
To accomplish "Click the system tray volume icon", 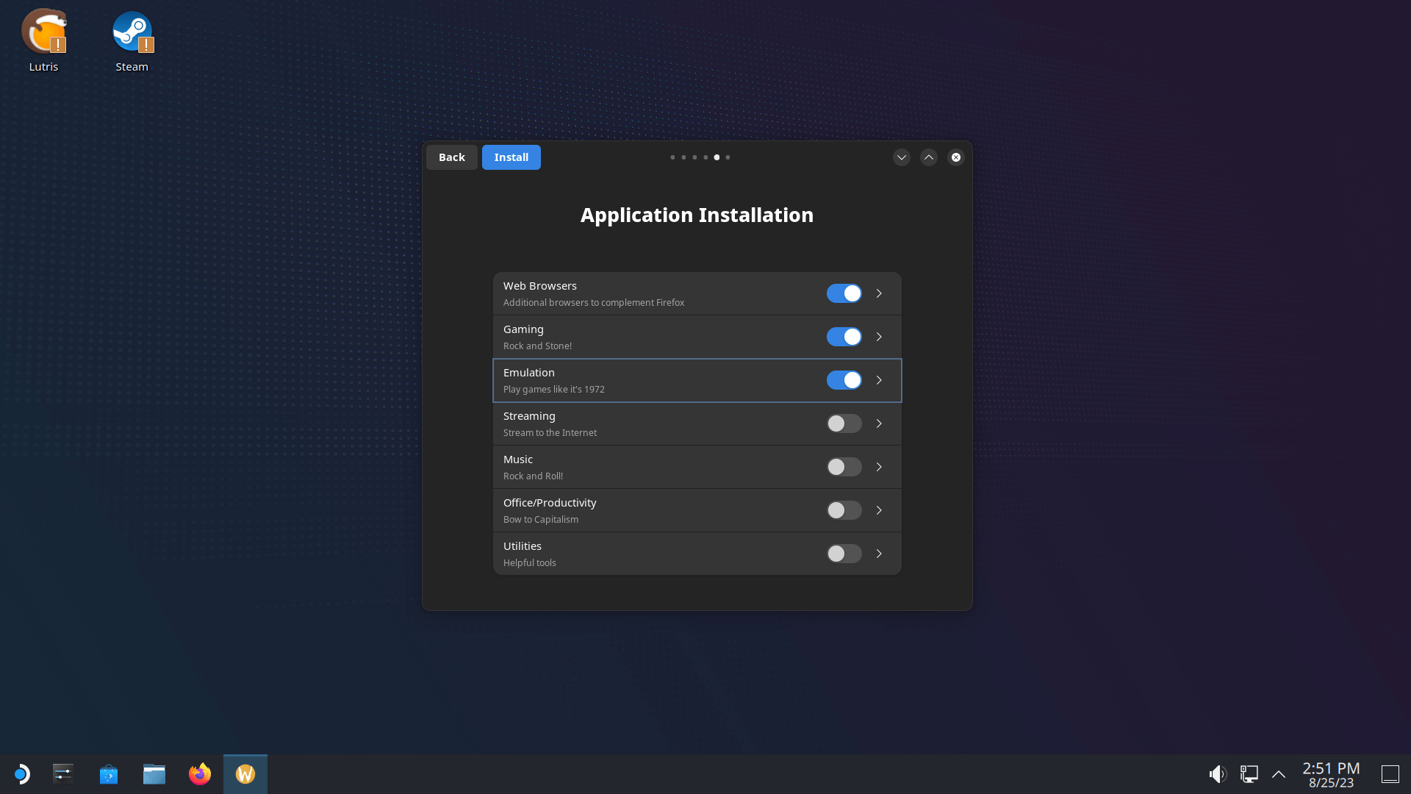I will point(1217,773).
